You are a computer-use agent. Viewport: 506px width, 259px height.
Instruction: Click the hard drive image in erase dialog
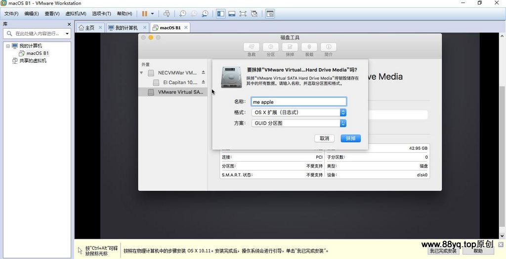pyautogui.click(x=231, y=77)
